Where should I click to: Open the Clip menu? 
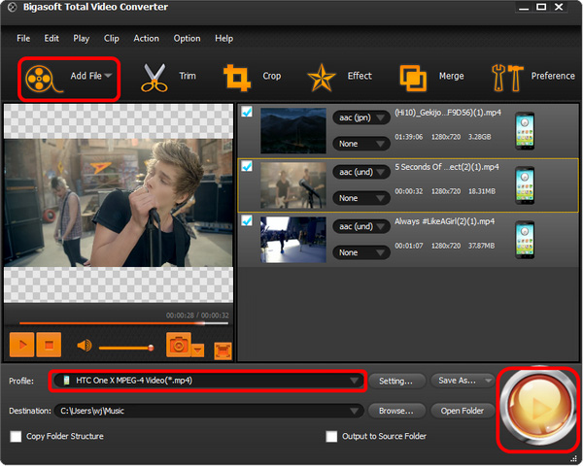[x=111, y=39]
